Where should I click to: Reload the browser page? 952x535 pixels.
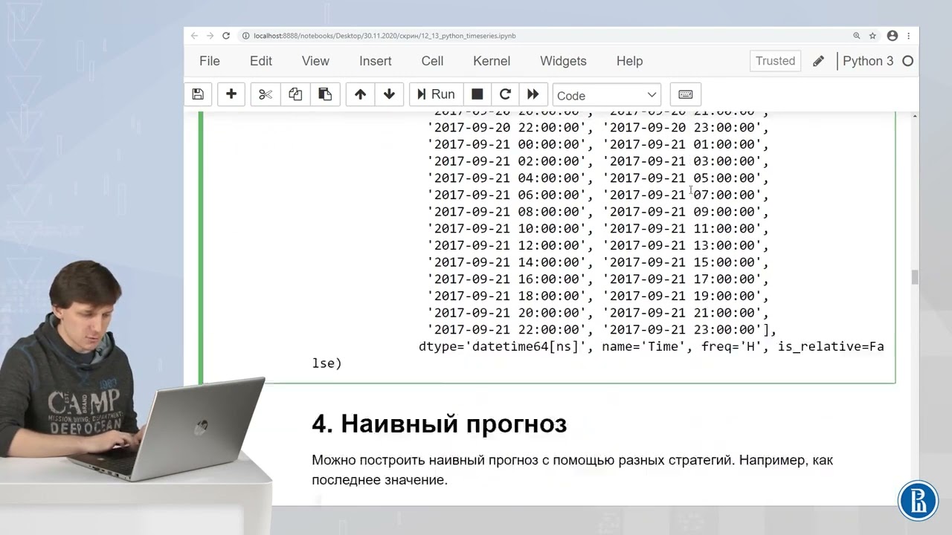226,36
